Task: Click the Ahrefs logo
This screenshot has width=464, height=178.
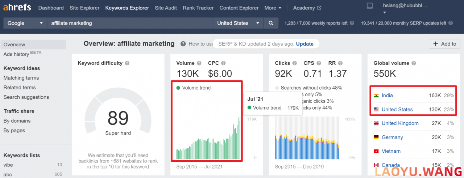Action: click(17, 8)
